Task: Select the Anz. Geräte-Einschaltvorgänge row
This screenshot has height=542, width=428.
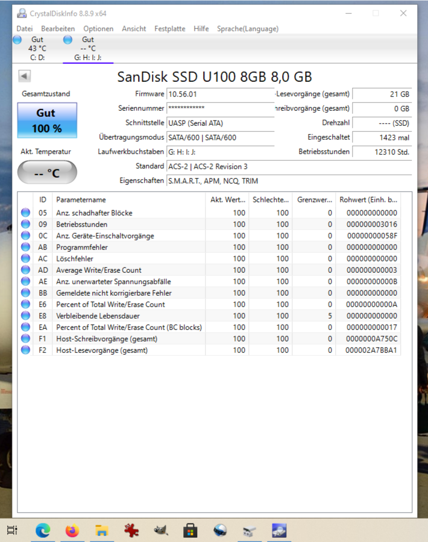Action: tap(209, 235)
